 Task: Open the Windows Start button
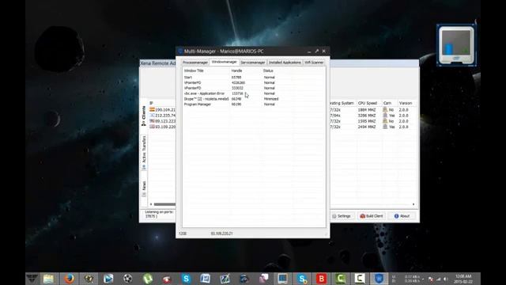coord(32,279)
